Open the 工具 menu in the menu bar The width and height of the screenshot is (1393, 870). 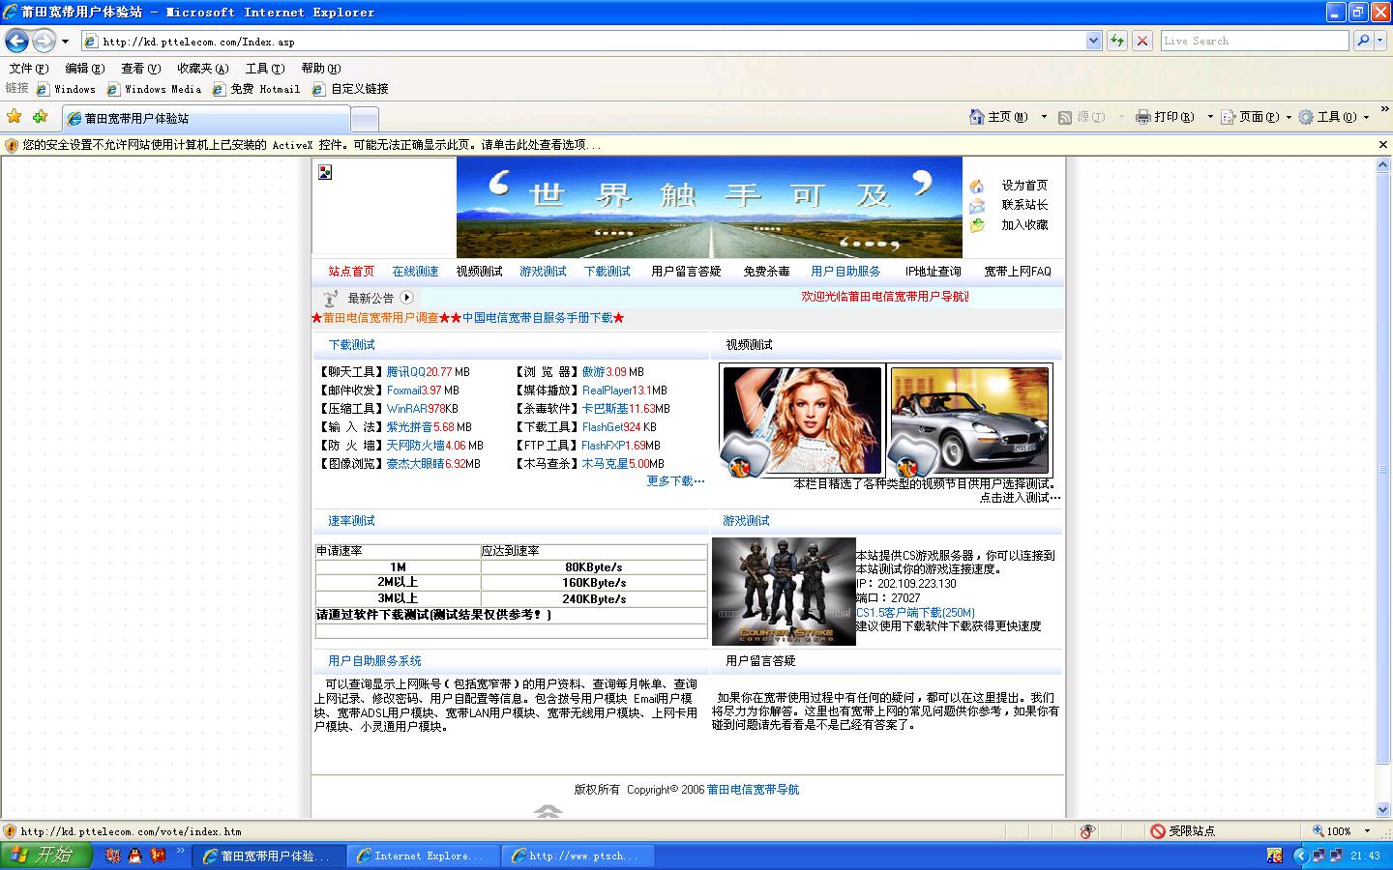(x=264, y=69)
